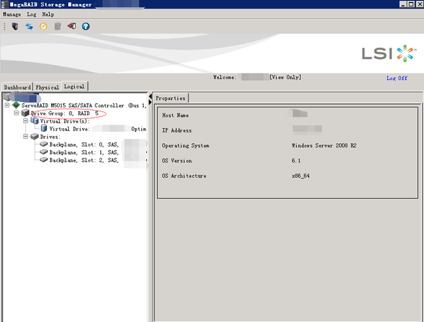Screen dimensions: 424x322
Task: Click the Log Off link
Action: pos(397,78)
